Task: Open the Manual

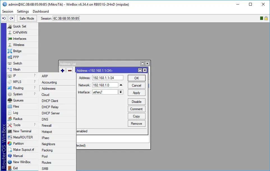Action: [22, 156]
